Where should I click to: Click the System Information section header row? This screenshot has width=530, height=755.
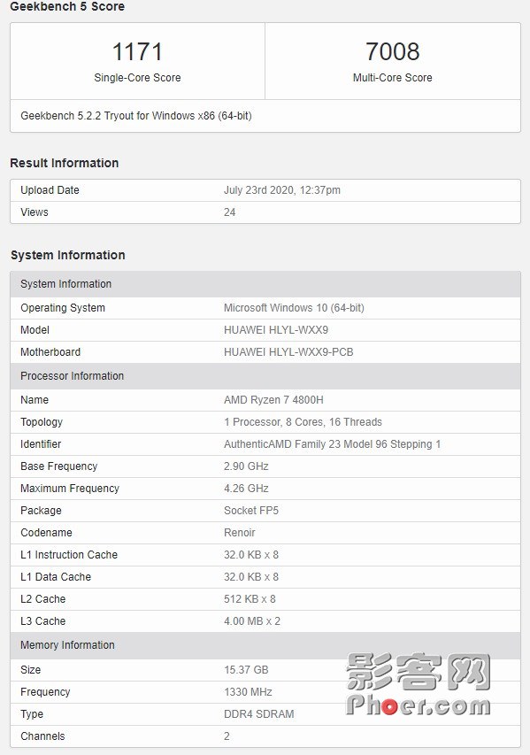[265, 284]
